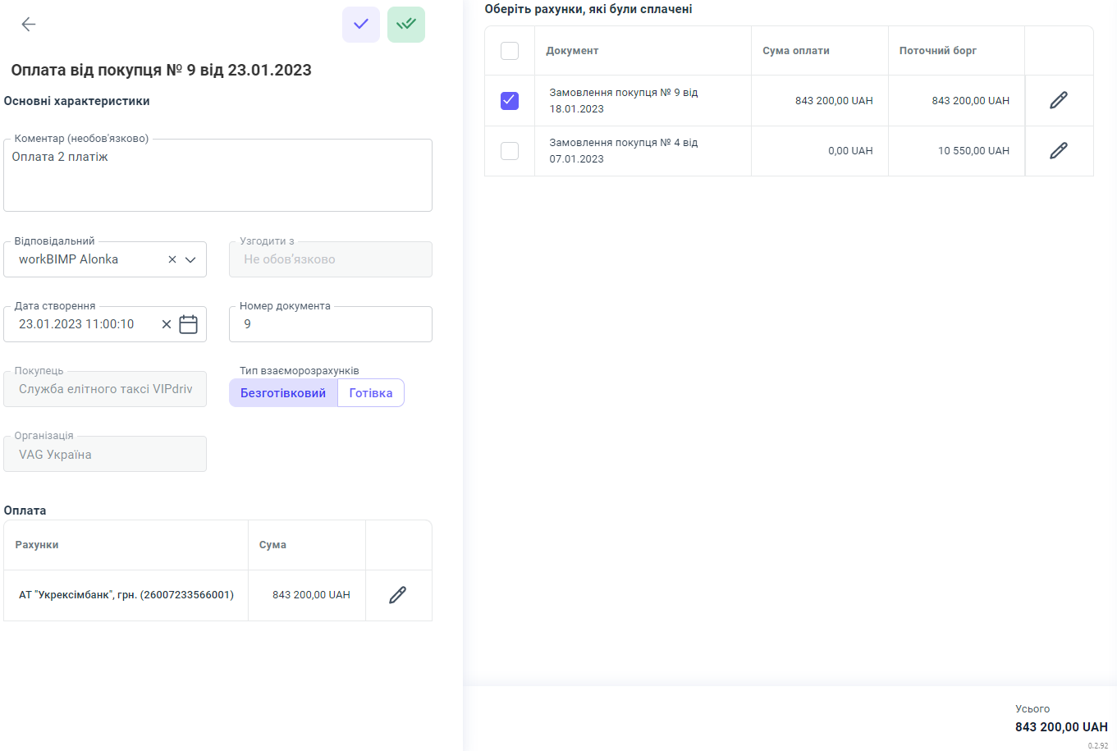Click the Поточний борг column header
This screenshot has width=1117, height=751.
pos(938,51)
